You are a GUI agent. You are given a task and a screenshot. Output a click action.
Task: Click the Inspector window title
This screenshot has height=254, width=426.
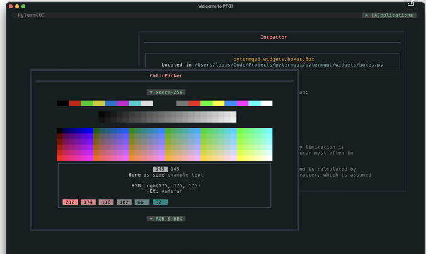tap(273, 37)
